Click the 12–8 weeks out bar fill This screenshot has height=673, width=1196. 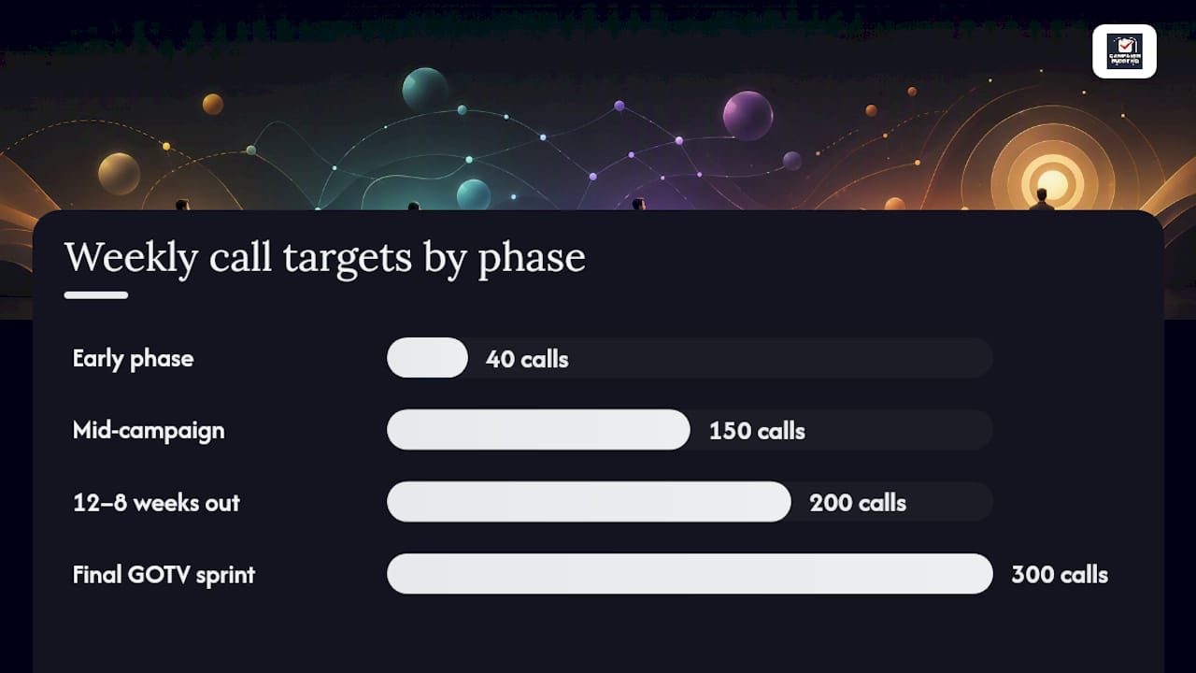(x=589, y=502)
